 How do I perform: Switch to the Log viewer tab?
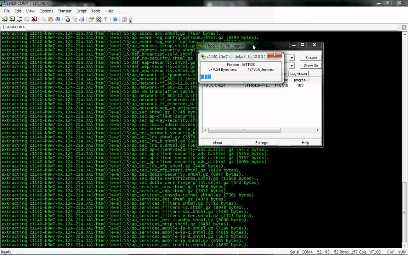tap(299, 74)
